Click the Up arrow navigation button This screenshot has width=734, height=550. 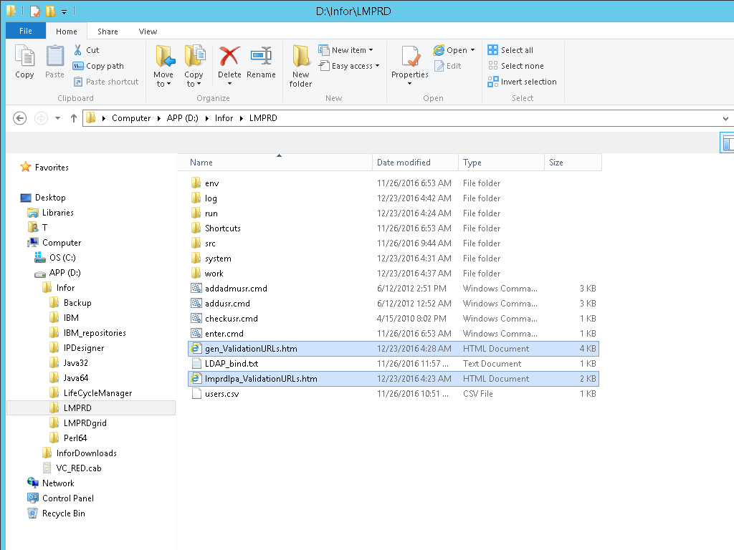click(74, 118)
